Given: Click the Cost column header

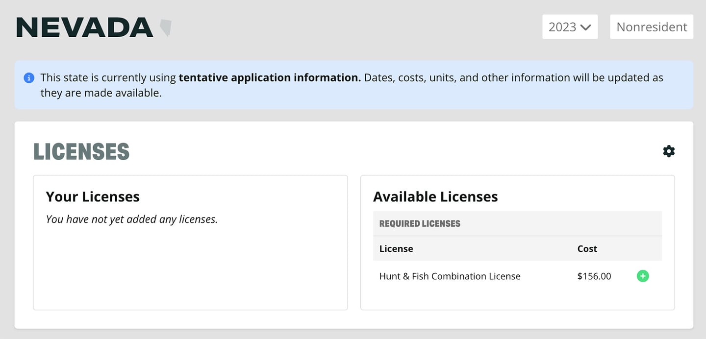Looking at the screenshot, I should point(587,249).
